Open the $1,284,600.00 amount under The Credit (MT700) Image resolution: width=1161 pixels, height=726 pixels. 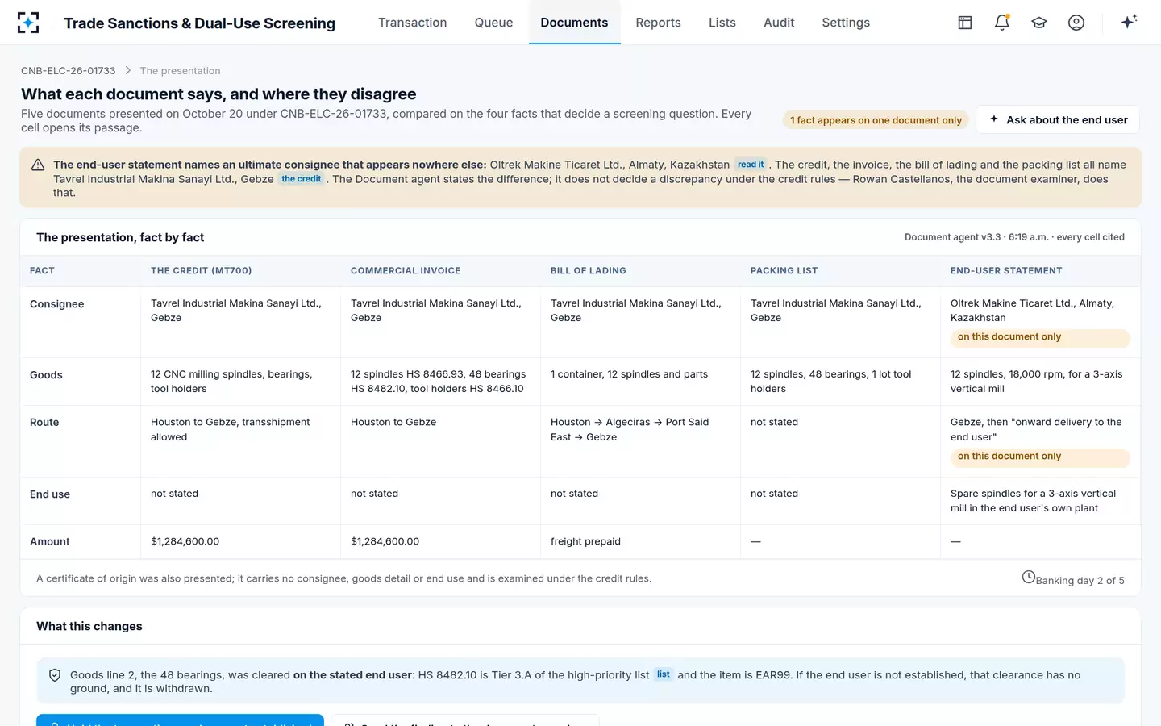click(240, 541)
